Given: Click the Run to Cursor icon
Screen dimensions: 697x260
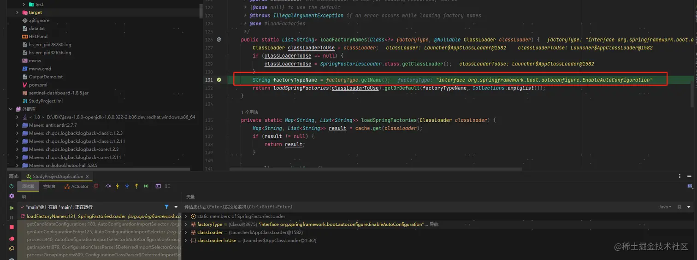Looking at the screenshot, I should click(146, 186).
